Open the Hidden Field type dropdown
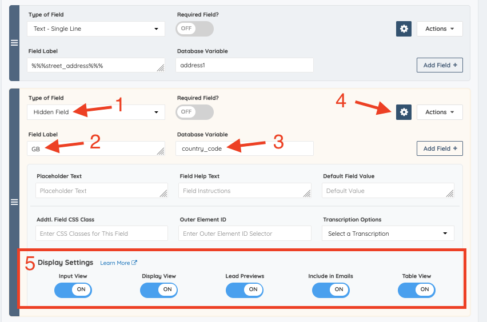This screenshot has width=487, height=322. (96, 112)
